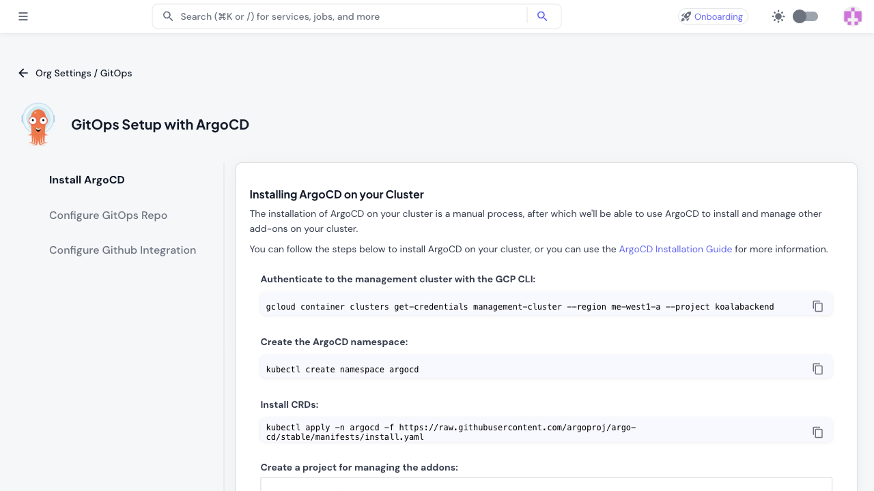This screenshot has height=491, width=874.
Task: Open the hamburger navigation menu
Action: click(23, 16)
